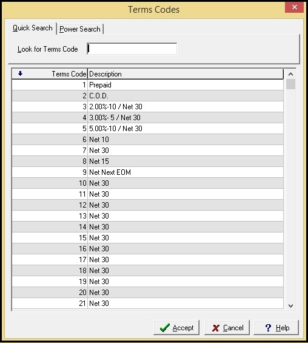This screenshot has width=308, height=343.
Task: Select the Quick Search tab
Action: [33, 28]
